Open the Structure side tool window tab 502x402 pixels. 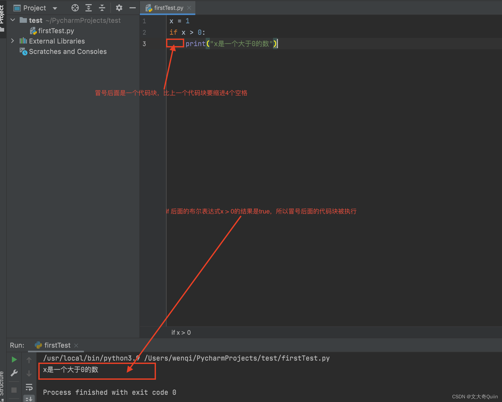click(2, 386)
